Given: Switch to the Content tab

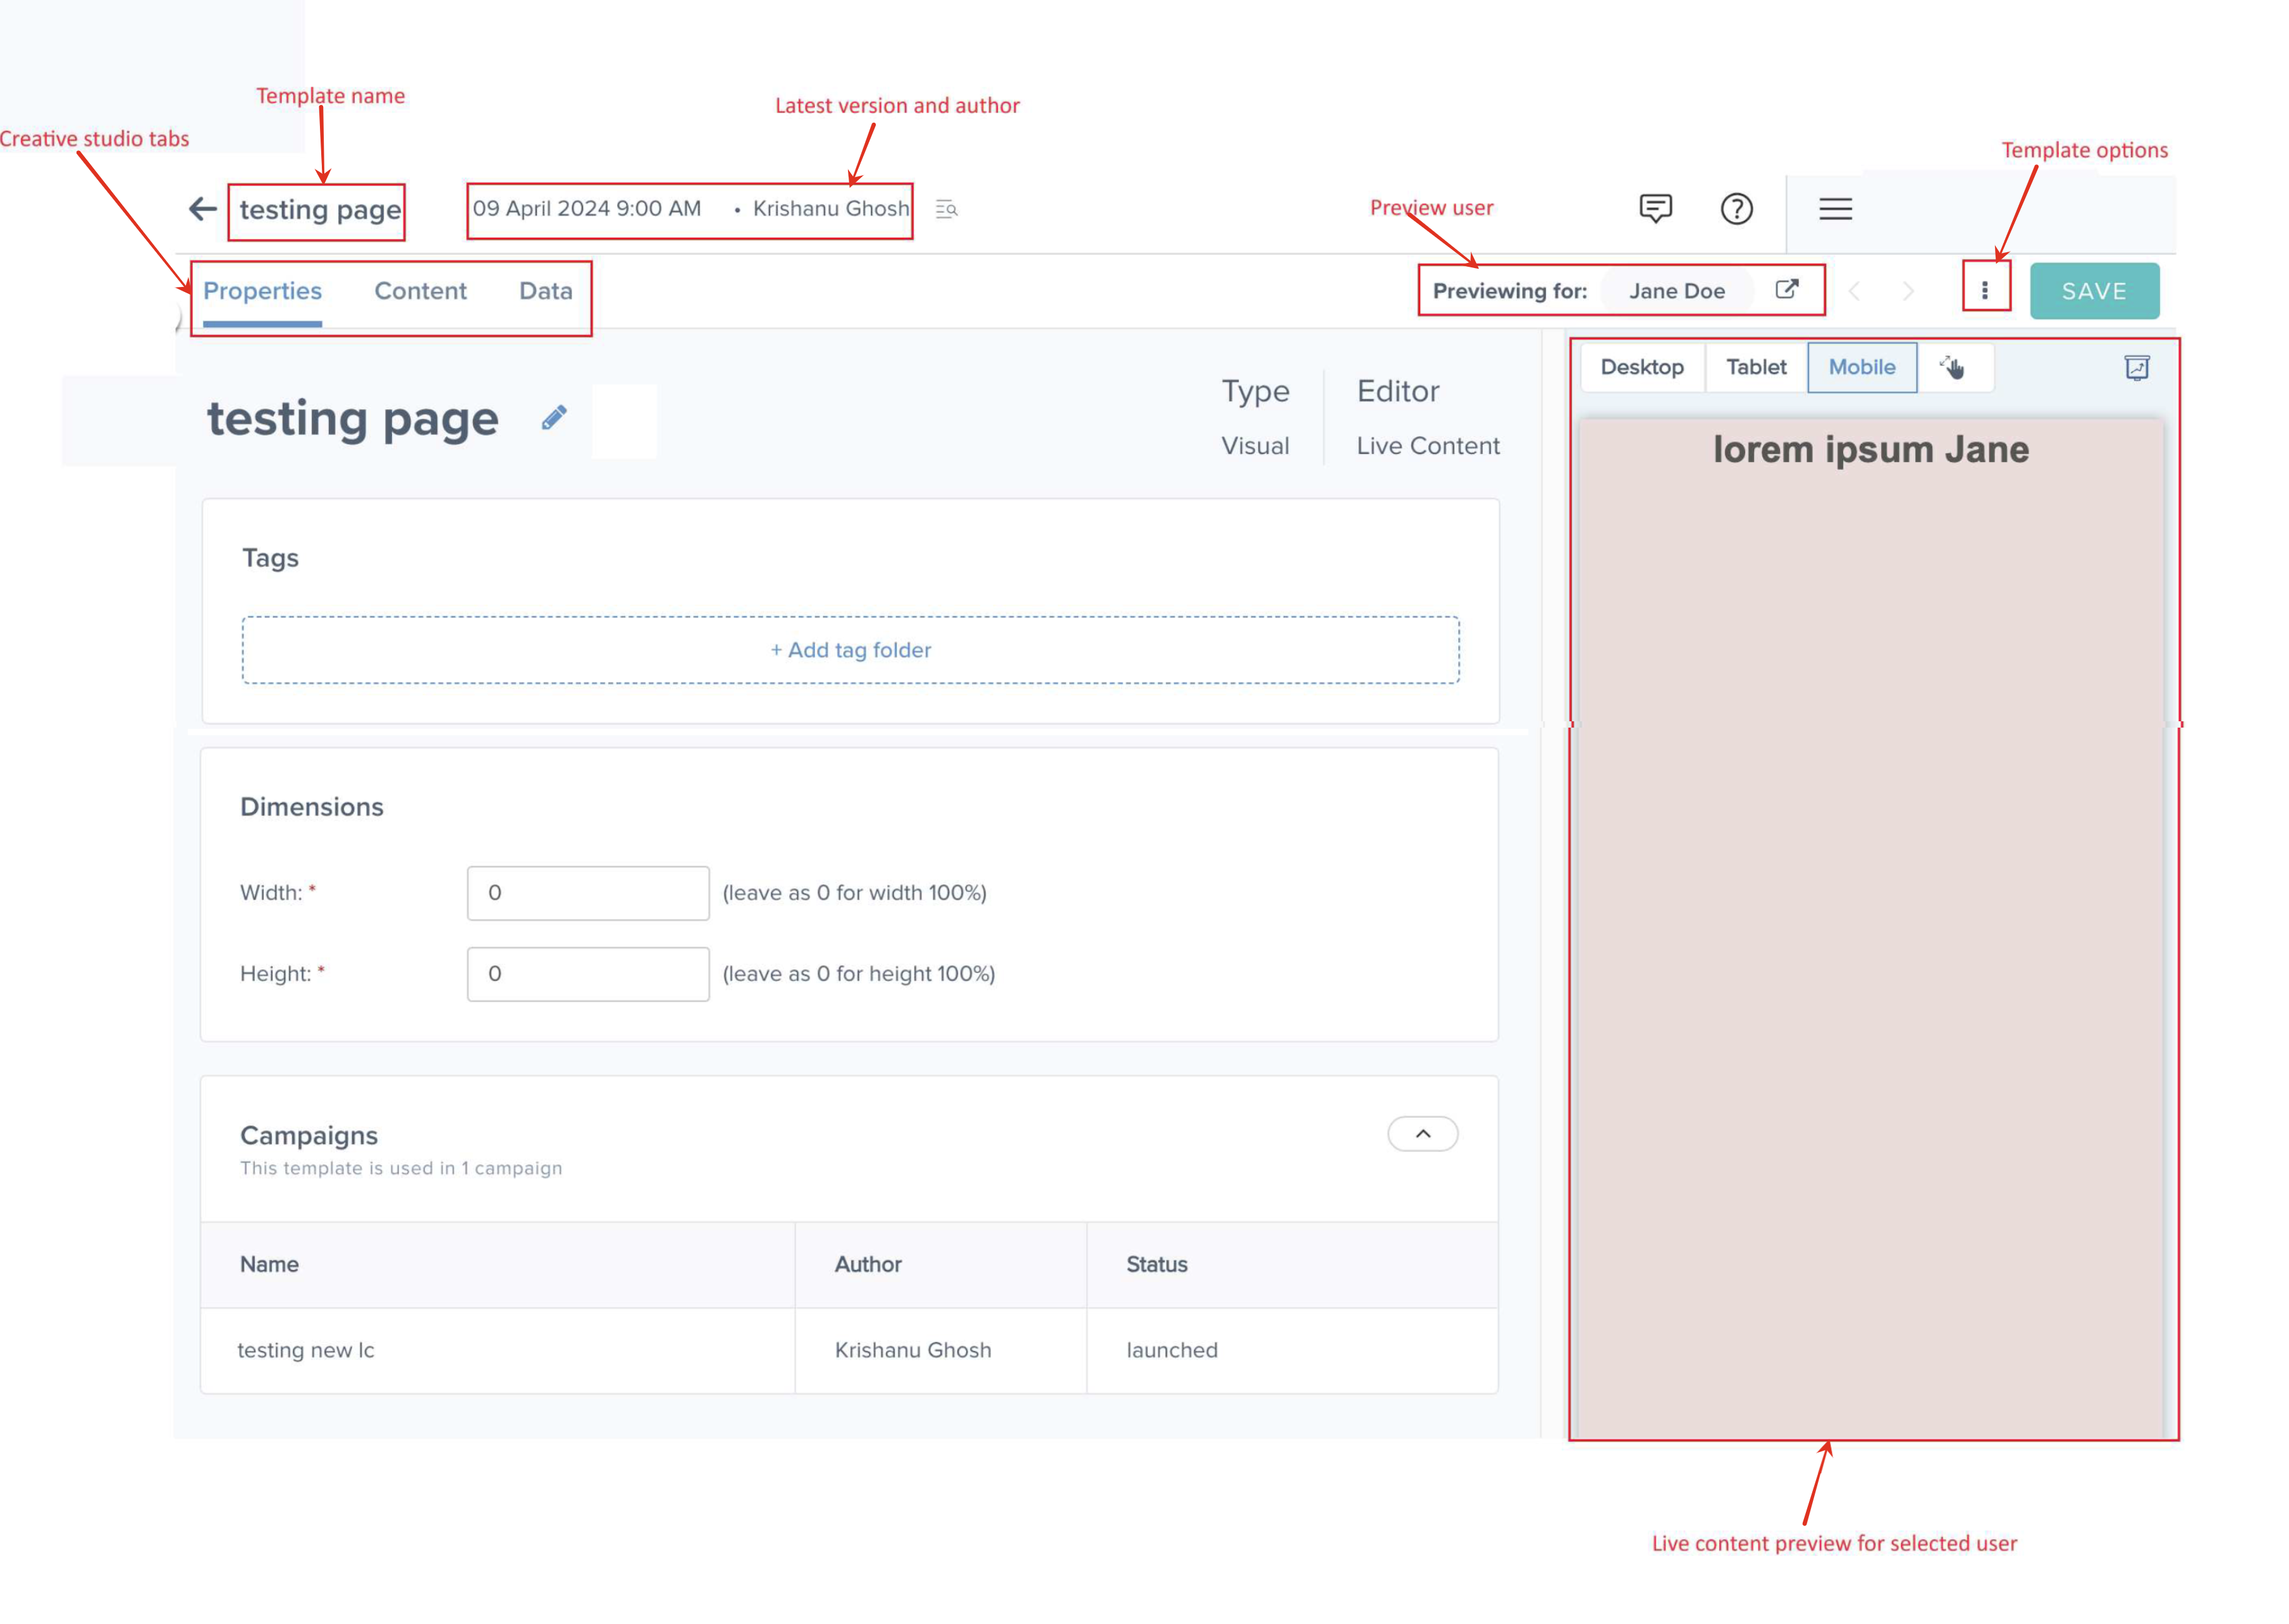Looking at the screenshot, I should click(421, 291).
